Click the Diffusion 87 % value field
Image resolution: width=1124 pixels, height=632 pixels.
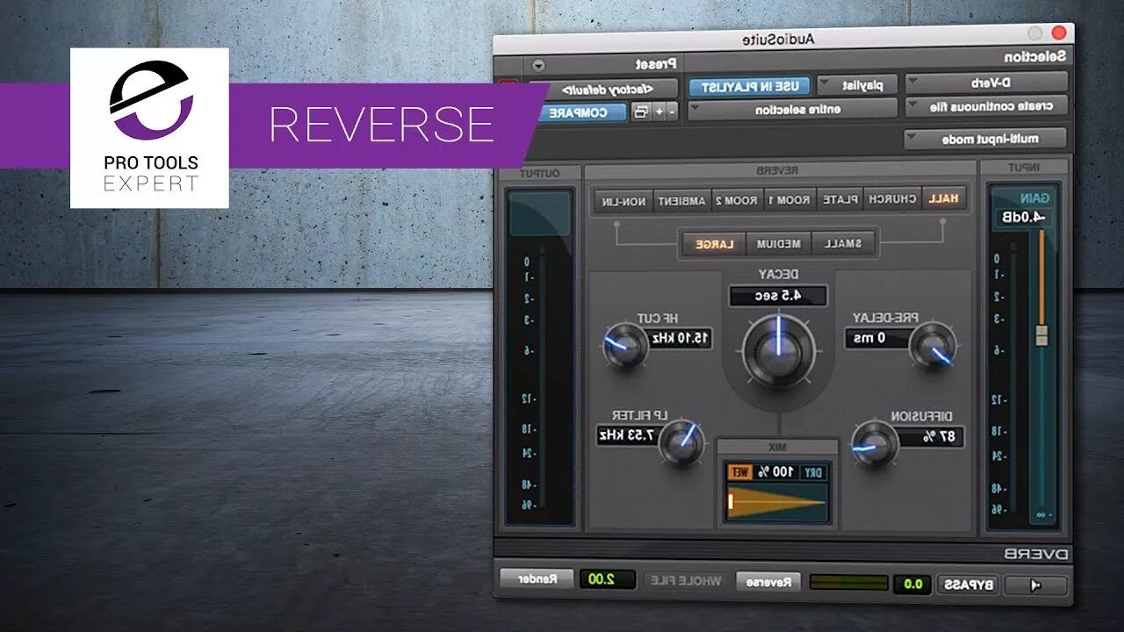click(x=930, y=436)
